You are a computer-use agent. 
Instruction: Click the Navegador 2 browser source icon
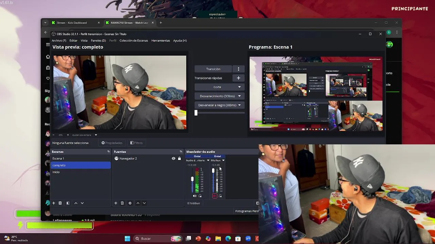tap(116, 158)
